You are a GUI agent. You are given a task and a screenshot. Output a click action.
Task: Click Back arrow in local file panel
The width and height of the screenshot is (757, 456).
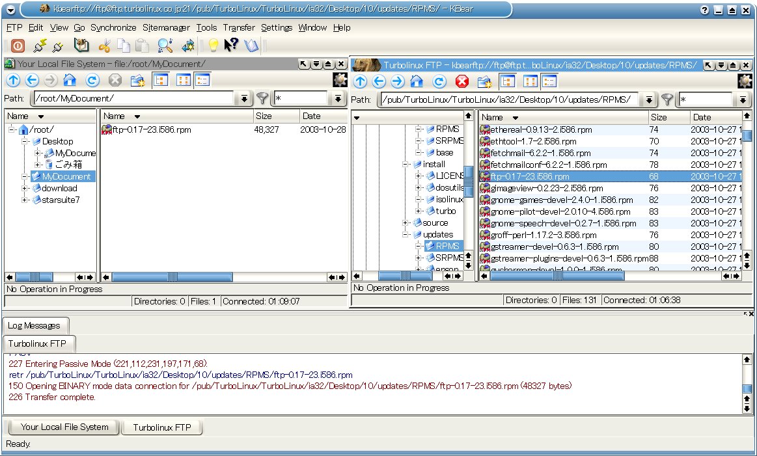(x=32, y=80)
